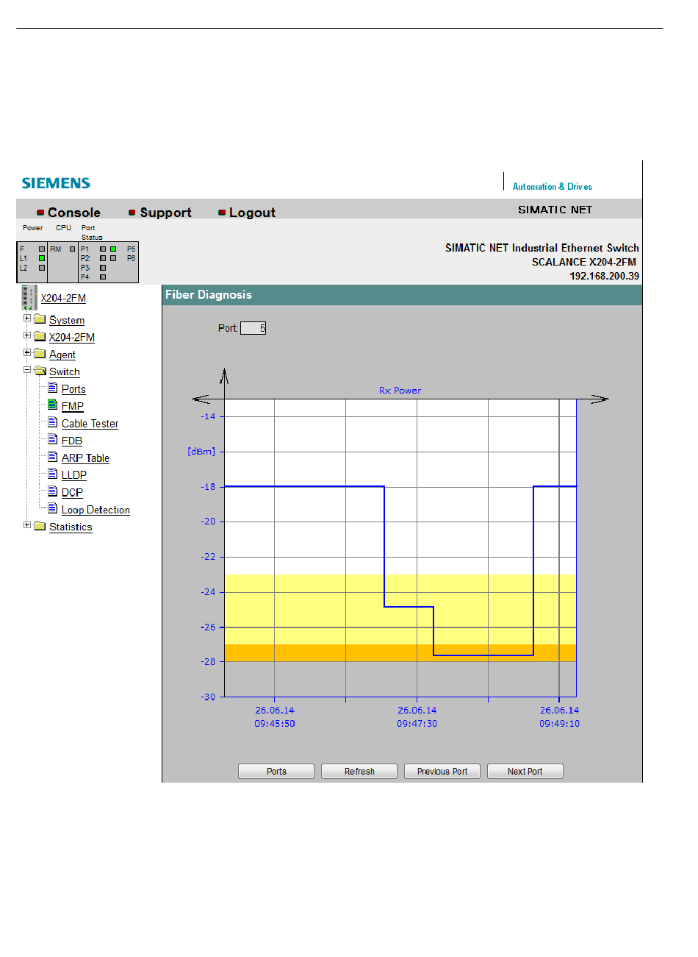The height and width of the screenshot is (957, 698).
Task: Click the green FMP page icon
Action: (x=52, y=405)
